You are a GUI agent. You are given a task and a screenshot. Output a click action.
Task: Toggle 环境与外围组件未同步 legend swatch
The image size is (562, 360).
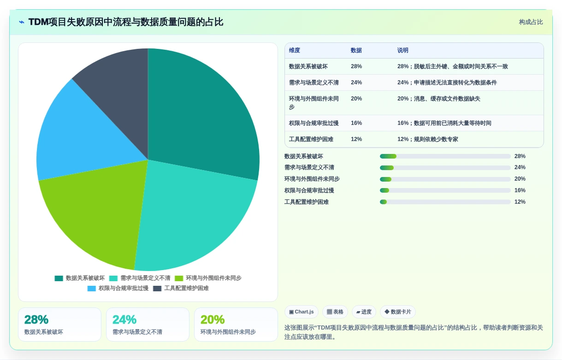(179, 278)
